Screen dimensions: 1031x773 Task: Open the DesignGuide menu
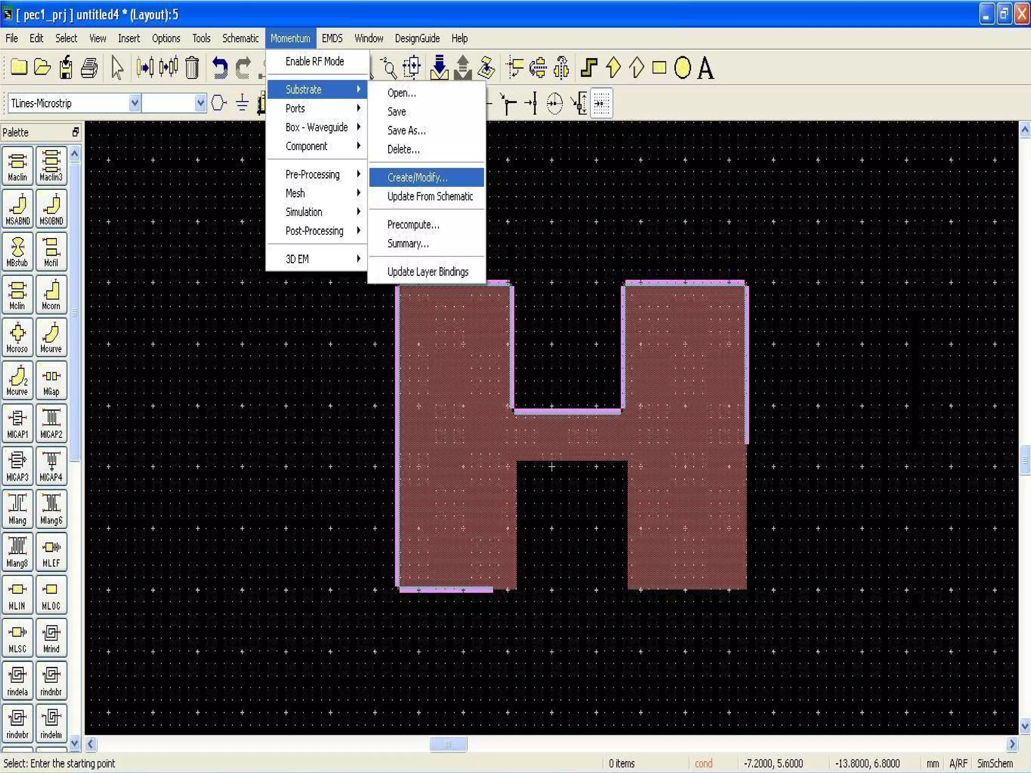tap(417, 38)
